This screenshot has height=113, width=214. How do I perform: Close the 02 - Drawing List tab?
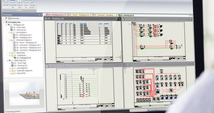tap(133, 15)
